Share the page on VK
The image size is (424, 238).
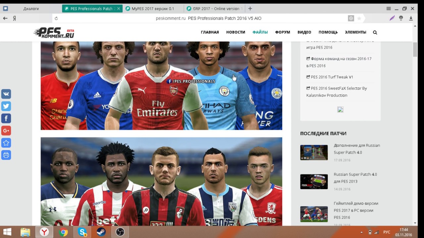6,94
